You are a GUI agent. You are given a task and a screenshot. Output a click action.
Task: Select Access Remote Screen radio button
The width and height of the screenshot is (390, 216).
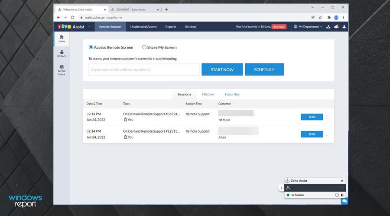[91, 47]
